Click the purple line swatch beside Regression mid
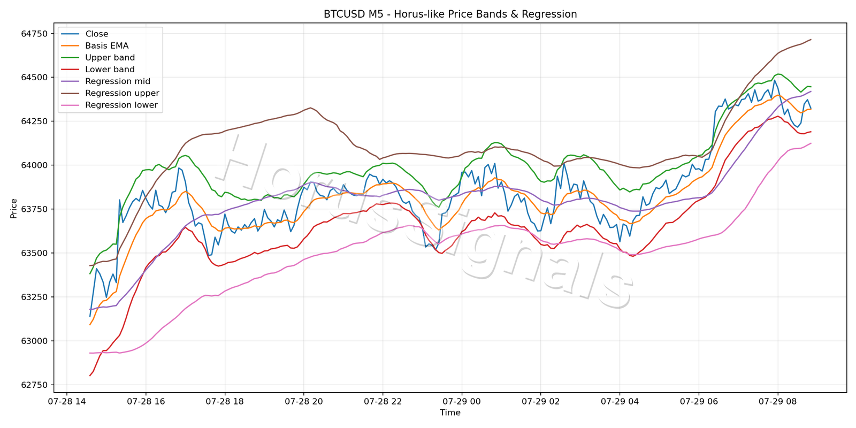Image resolution: width=856 pixels, height=428 pixels. point(70,81)
